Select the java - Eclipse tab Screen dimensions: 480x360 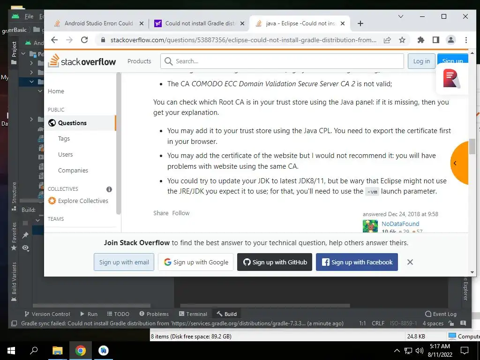click(300, 23)
